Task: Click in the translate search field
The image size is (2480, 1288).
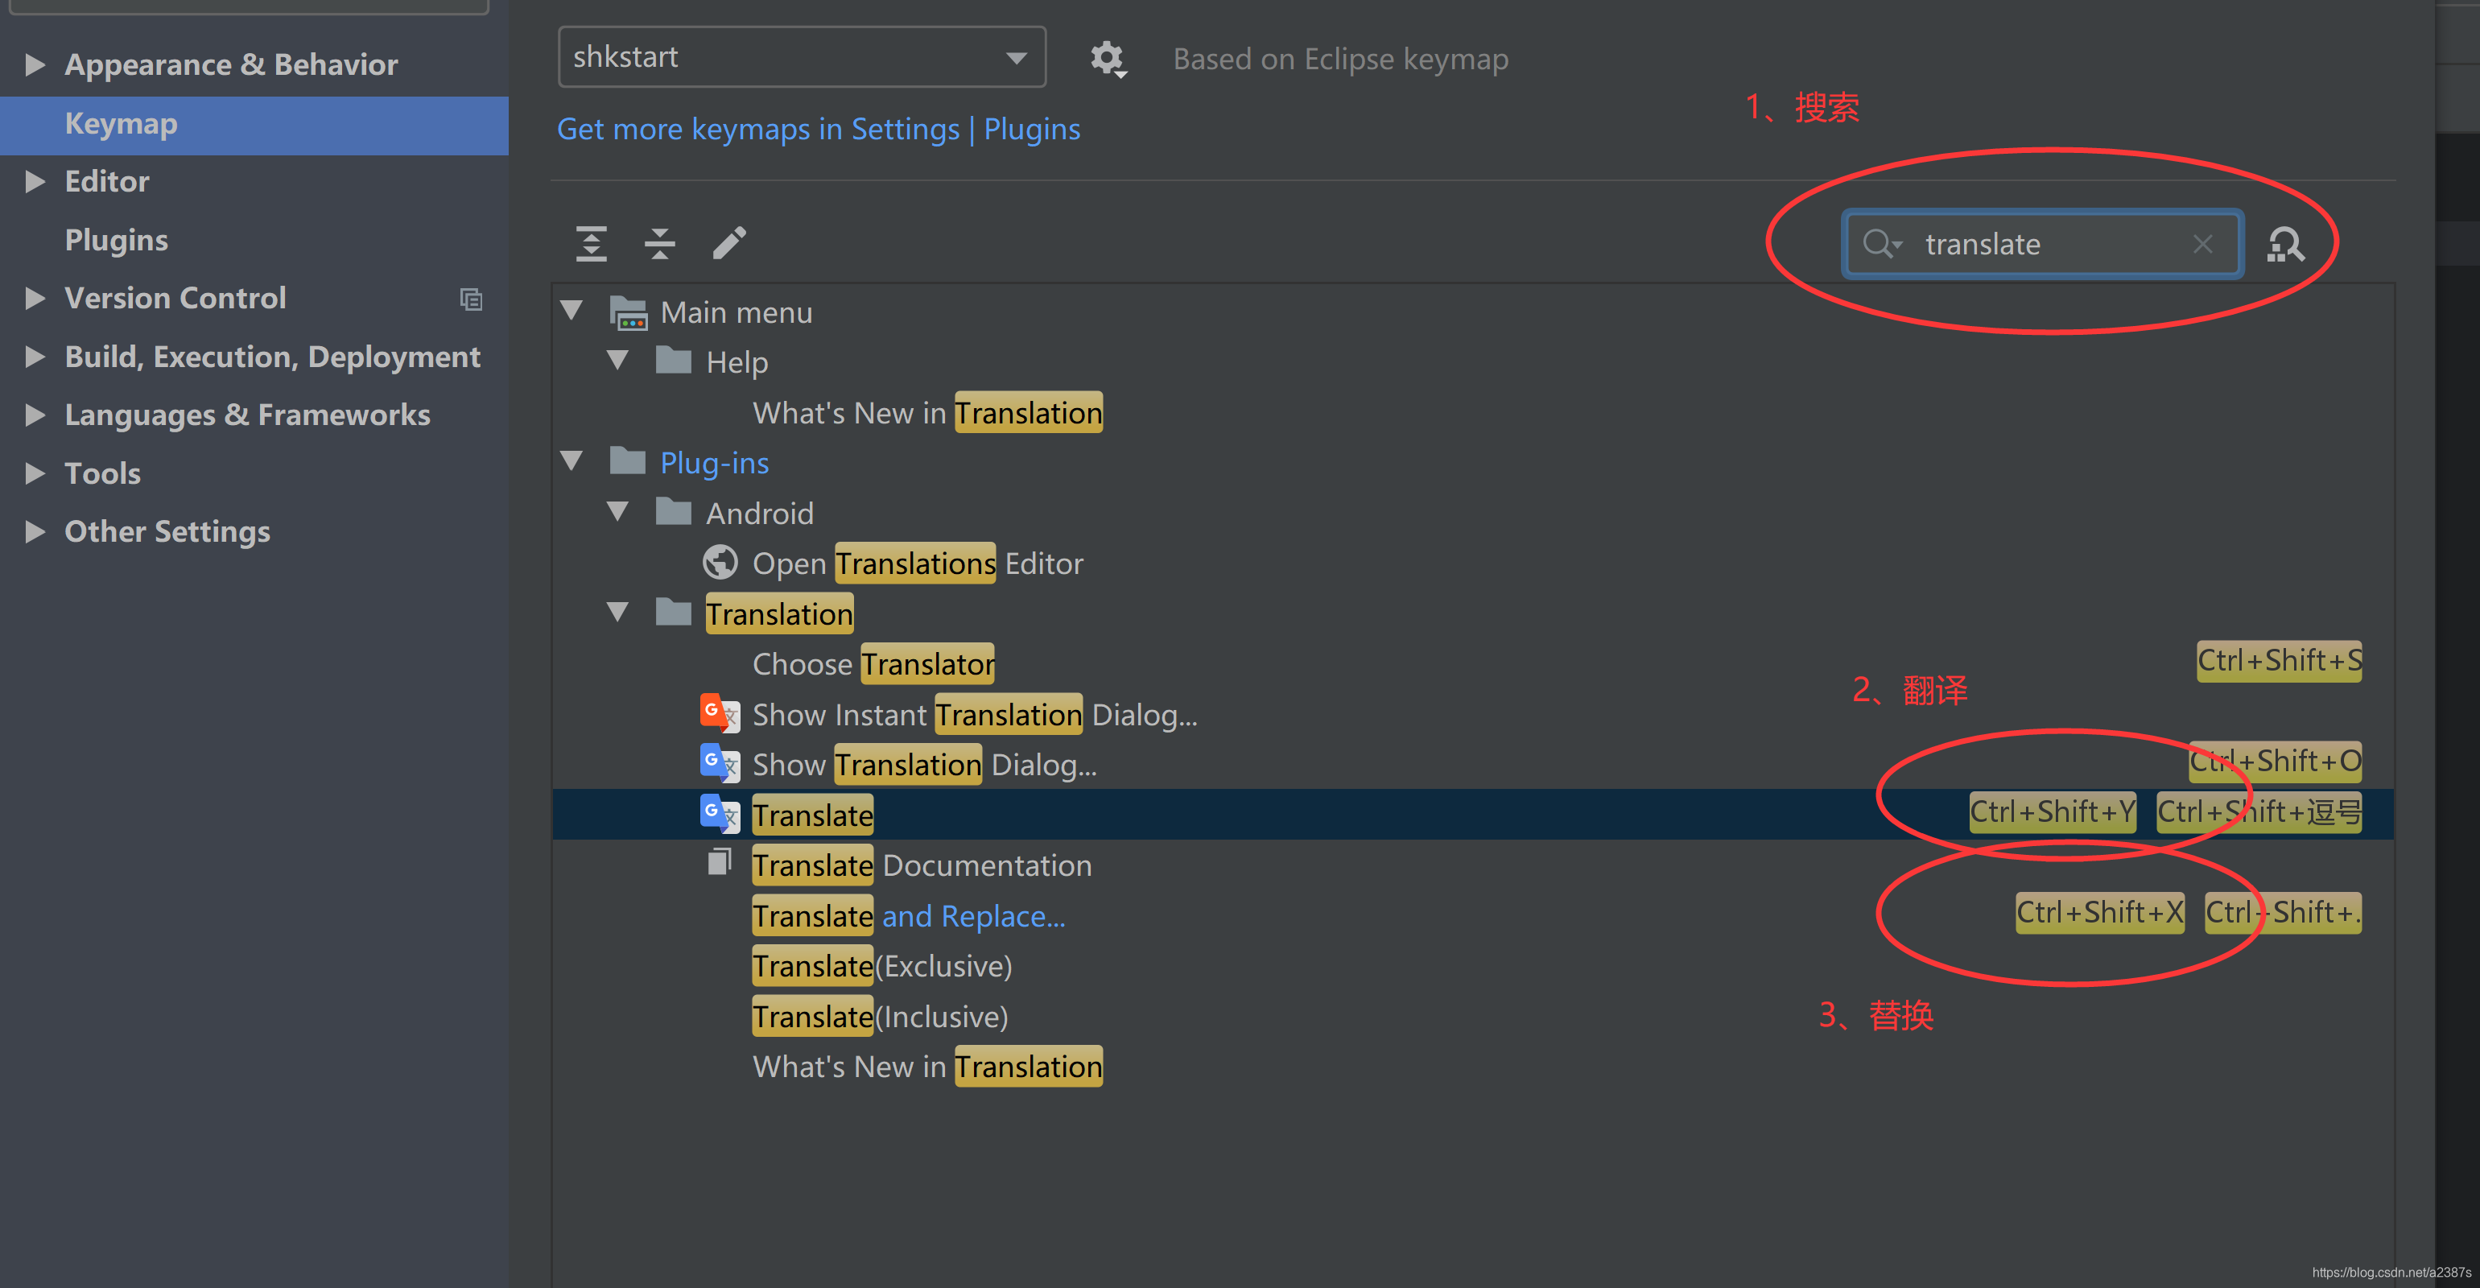Action: 2042,245
